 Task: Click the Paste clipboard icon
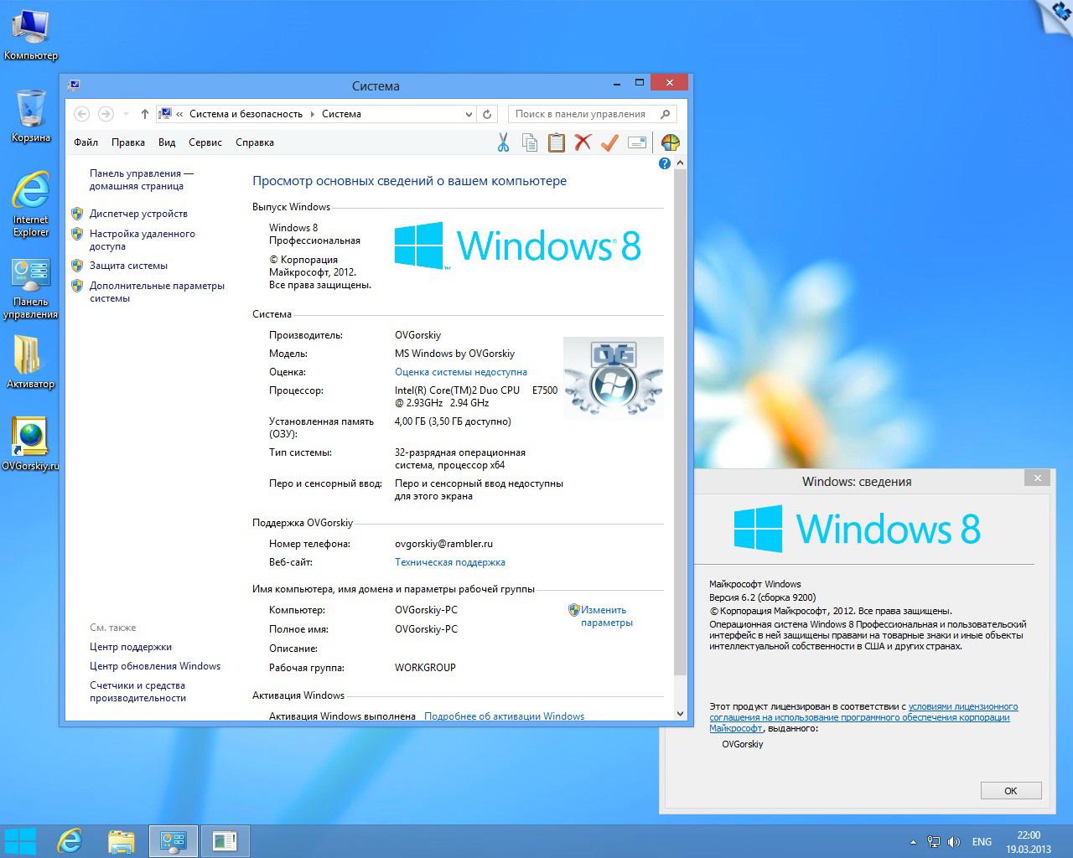click(x=557, y=143)
